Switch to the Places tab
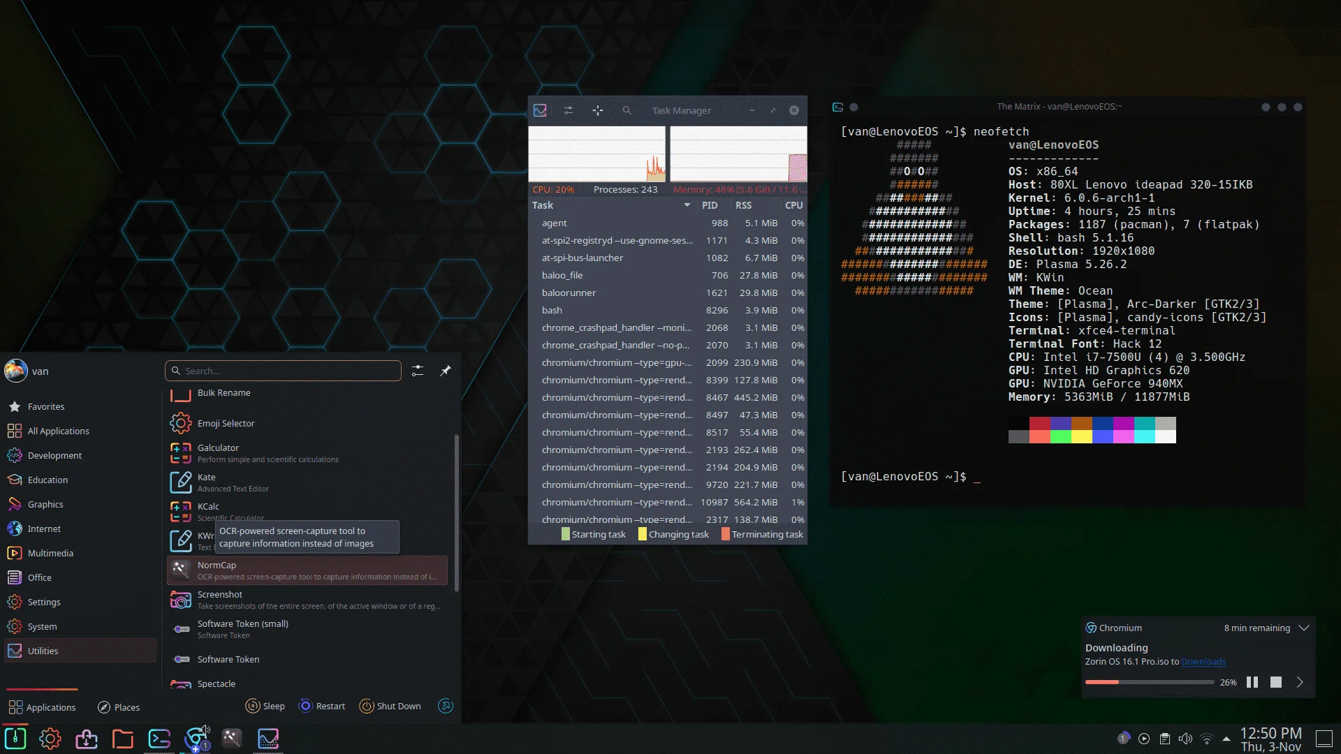This screenshot has height=754, width=1341. click(119, 707)
